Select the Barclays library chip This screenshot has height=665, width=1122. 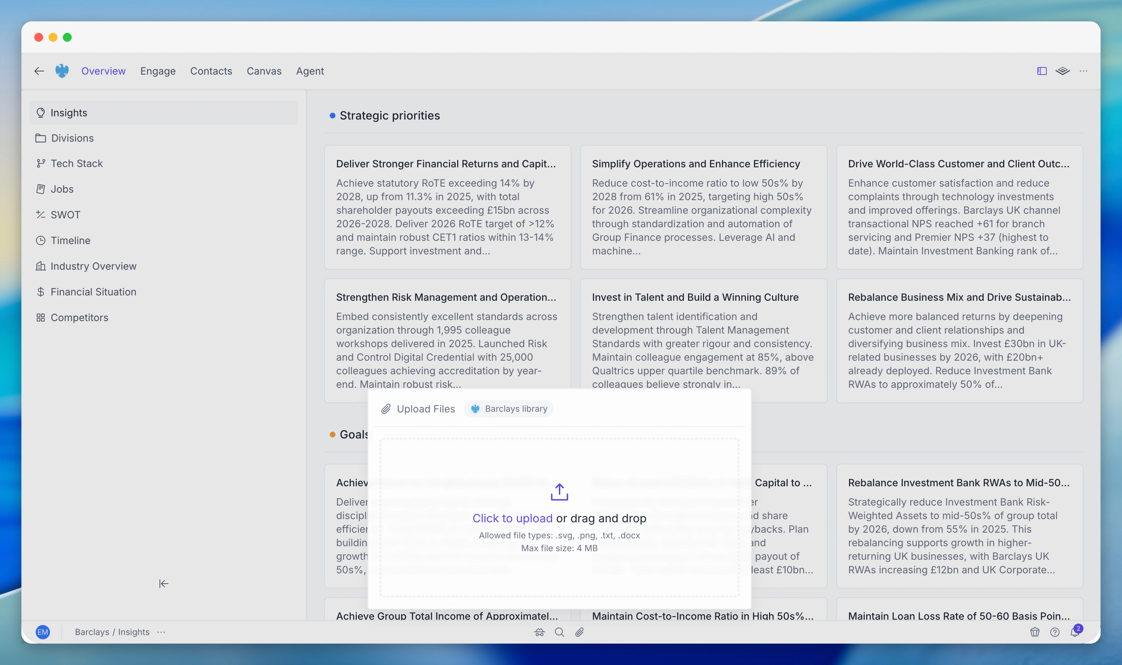(509, 409)
